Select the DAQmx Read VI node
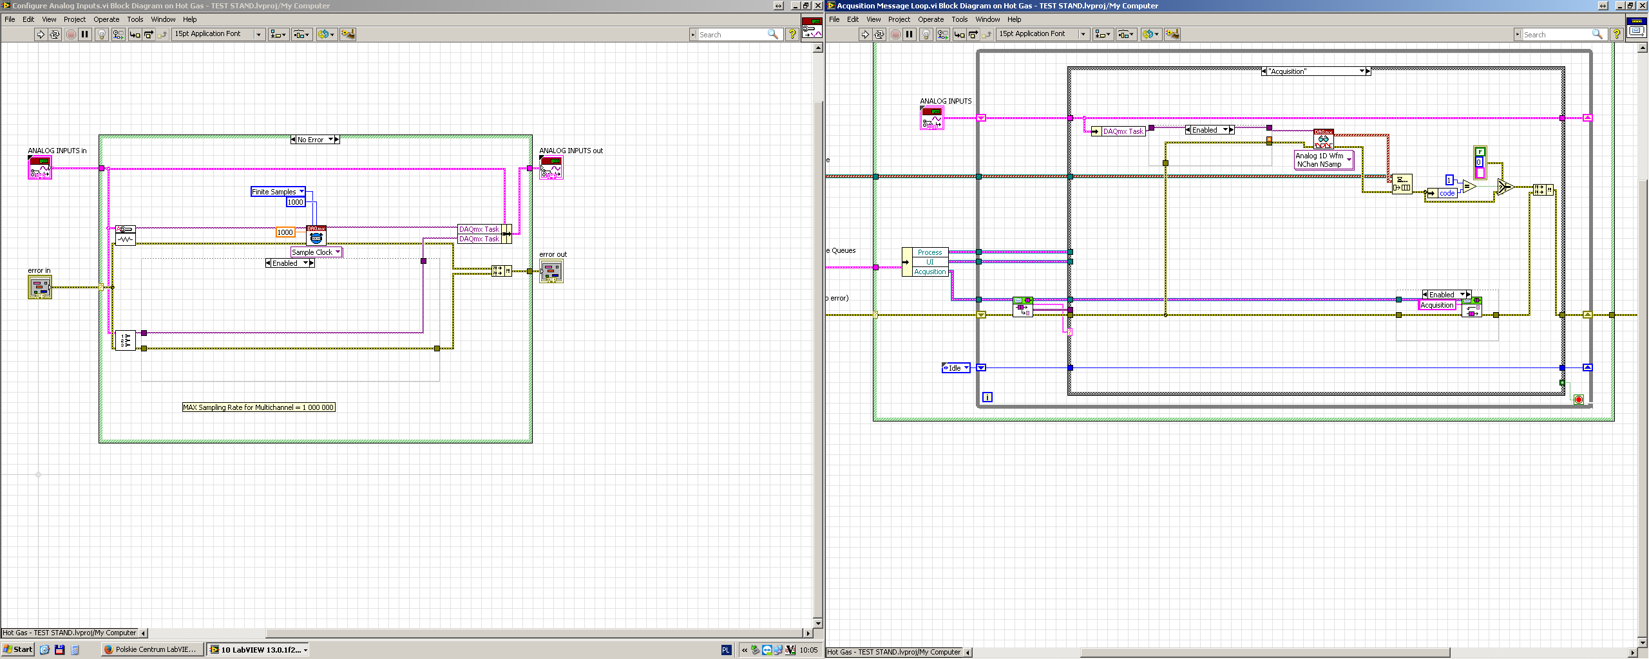 coord(1323,139)
